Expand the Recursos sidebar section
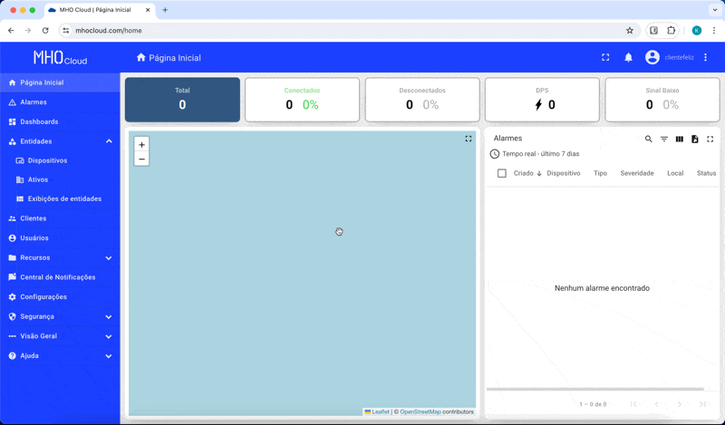The image size is (725, 425). (109, 258)
